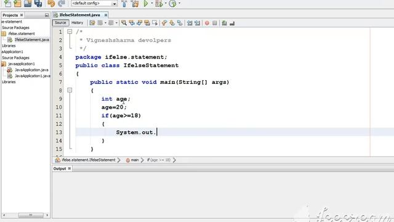Click the Comment code icon
The width and height of the screenshot is (394, 222).
[x=224, y=23]
